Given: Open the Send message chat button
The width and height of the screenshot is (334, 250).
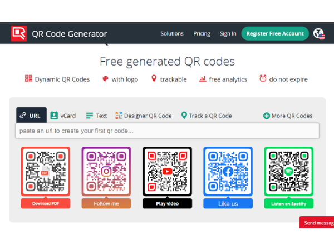Looking at the screenshot, I should coord(317,222).
